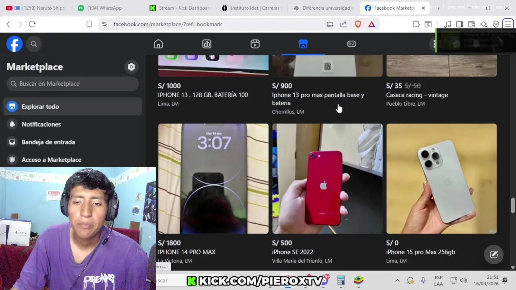Open the Facebook Gaming controller icon
516x290 pixels.
tap(352, 44)
